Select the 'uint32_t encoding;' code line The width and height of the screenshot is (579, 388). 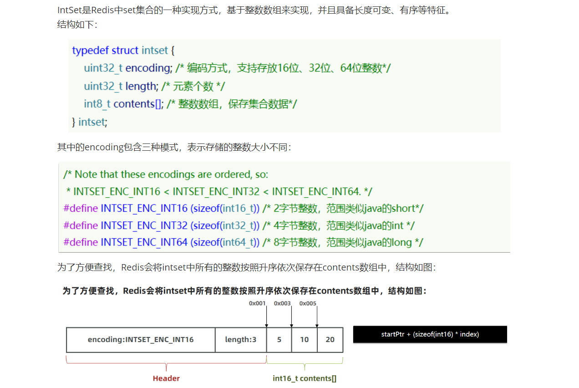pos(237,68)
